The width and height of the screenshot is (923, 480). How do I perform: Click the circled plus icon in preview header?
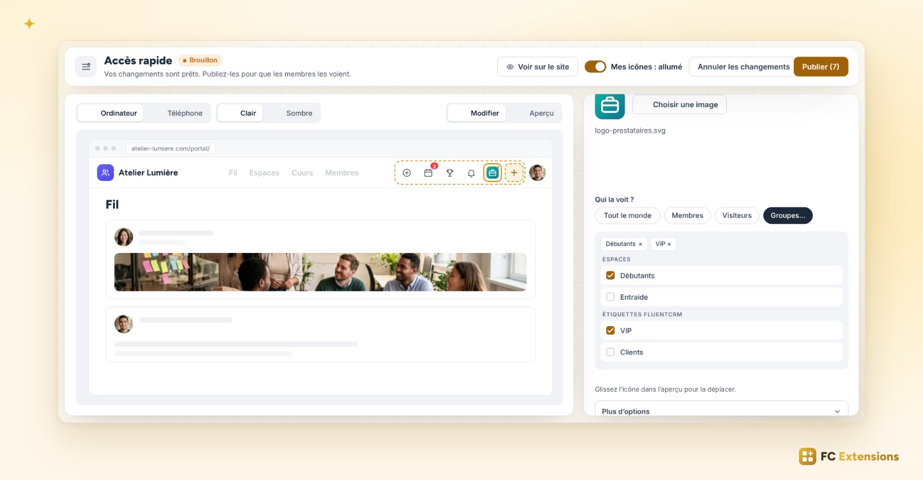(x=407, y=173)
